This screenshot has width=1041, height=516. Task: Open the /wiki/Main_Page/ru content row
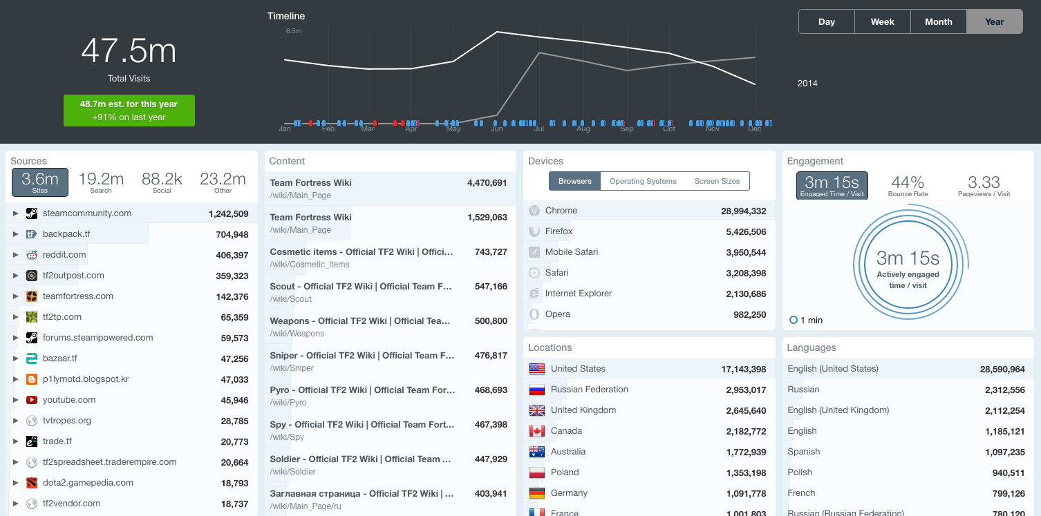(x=390, y=499)
